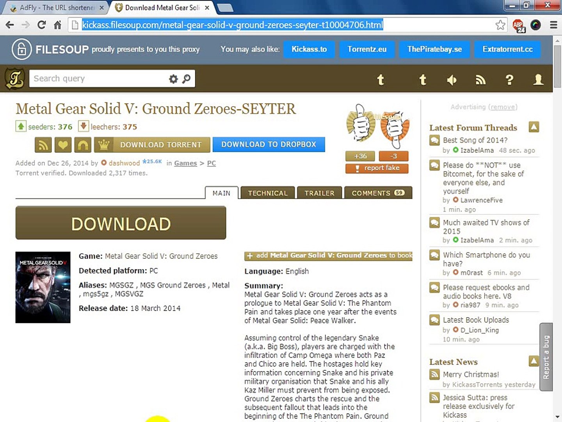The width and height of the screenshot is (562, 422).
Task: Open Latest Book Uploads thread
Action: 476,320
